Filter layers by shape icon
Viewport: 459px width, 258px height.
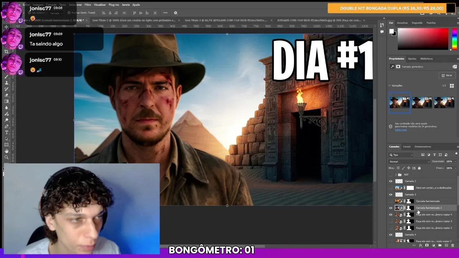click(440, 155)
